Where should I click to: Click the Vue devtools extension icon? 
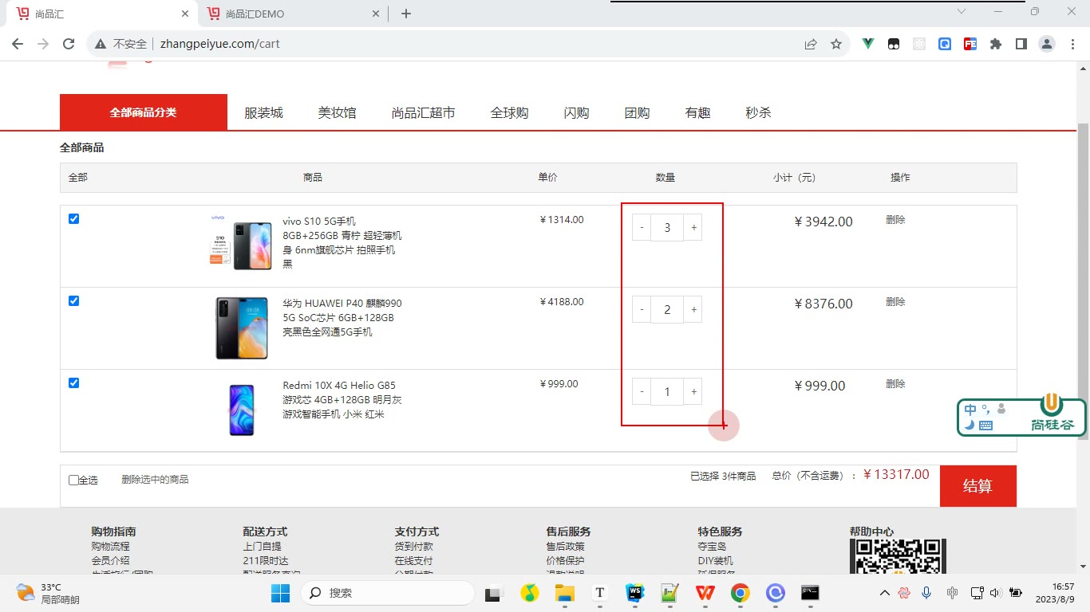point(868,44)
